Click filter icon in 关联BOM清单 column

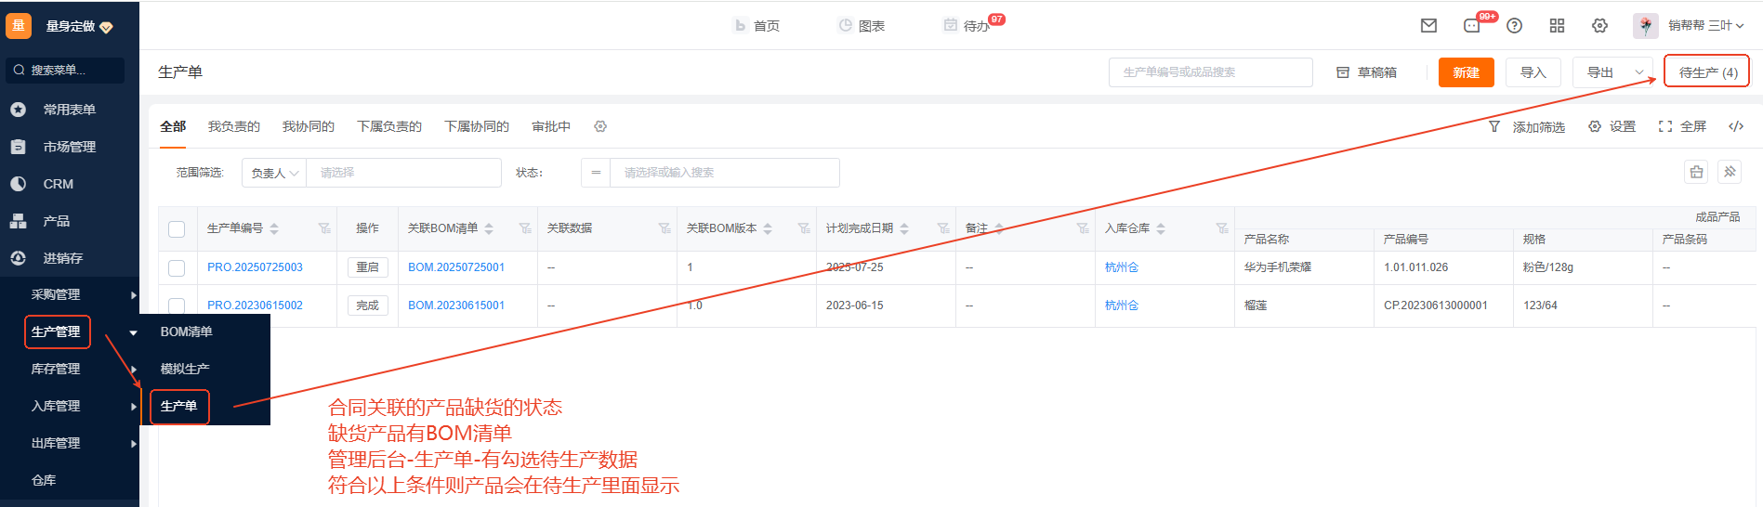coord(525,228)
